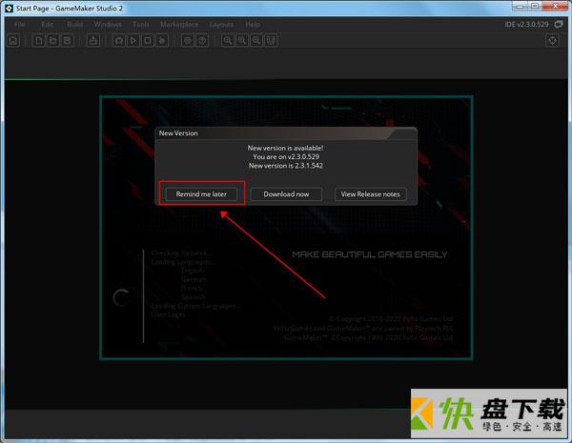Open Game Options gear icon

click(x=188, y=40)
